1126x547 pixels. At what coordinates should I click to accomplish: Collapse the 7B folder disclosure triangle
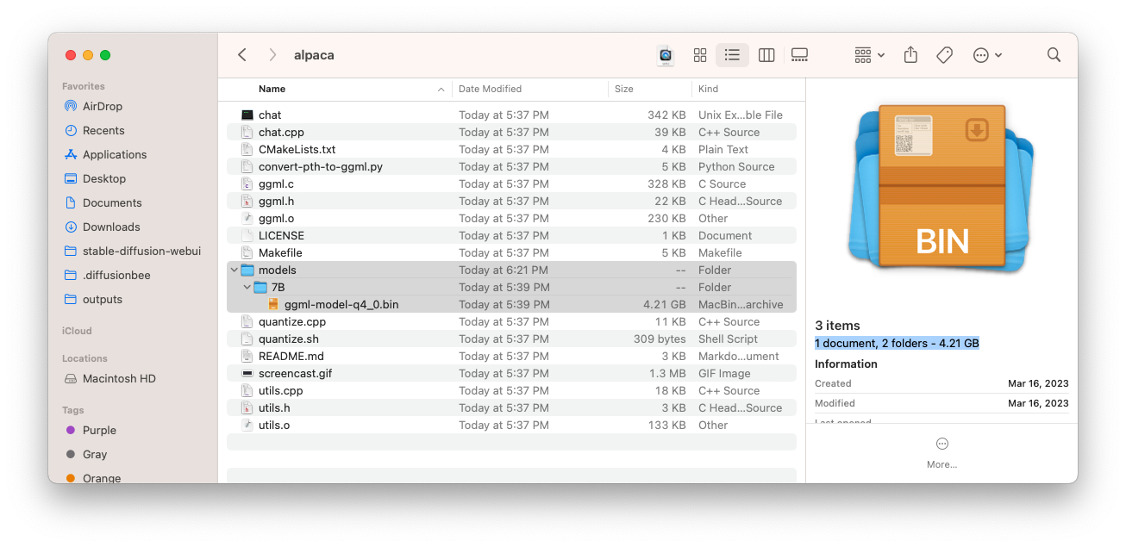[x=247, y=288]
